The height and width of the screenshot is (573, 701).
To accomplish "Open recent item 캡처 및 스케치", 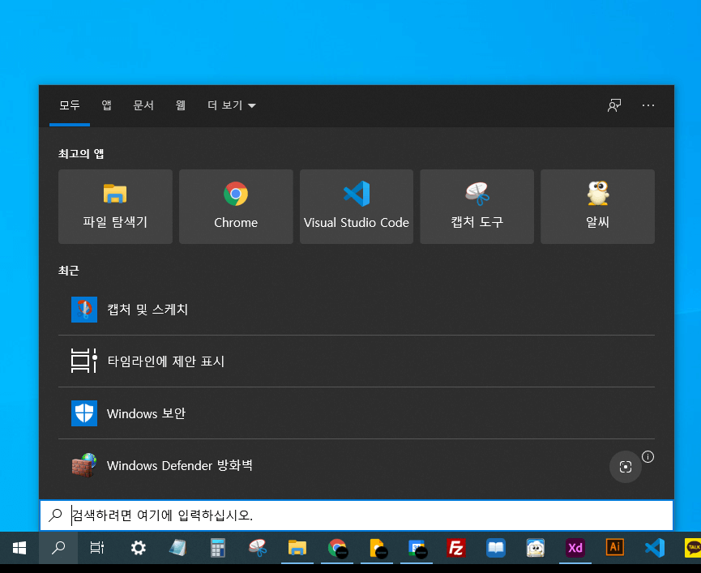I will [x=357, y=310].
